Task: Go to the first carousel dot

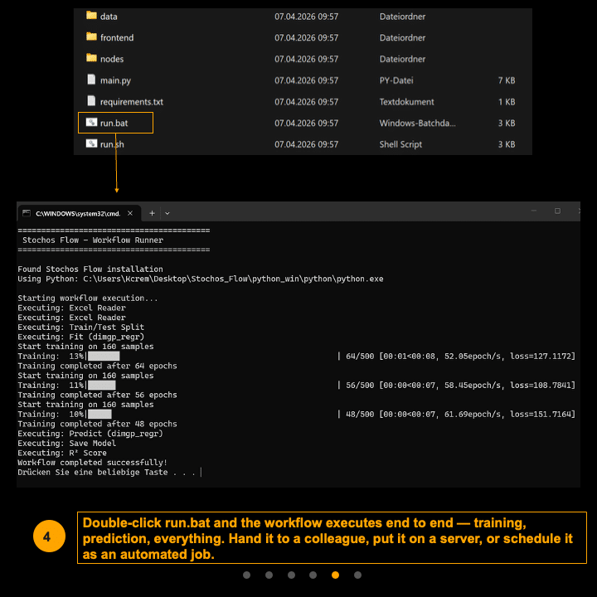Action: coord(247,575)
